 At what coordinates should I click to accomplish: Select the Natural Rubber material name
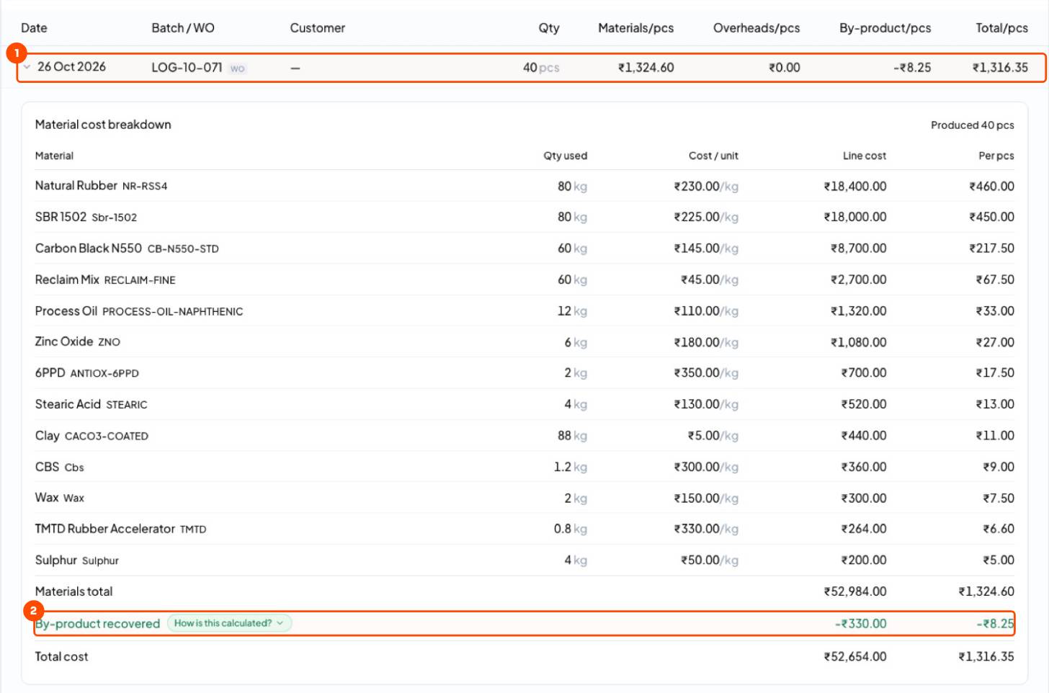tap(76, 186)
